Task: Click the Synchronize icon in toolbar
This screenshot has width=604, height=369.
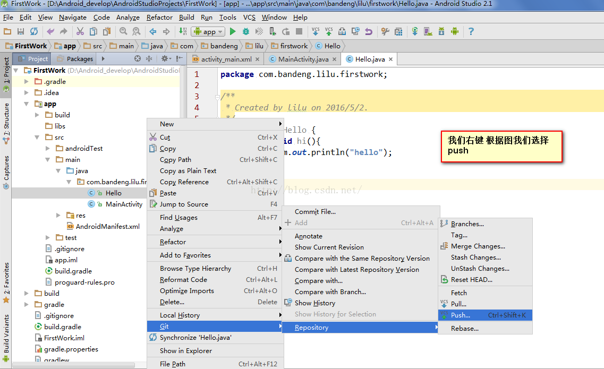Action: pyautogui.click(x=34, y=32)
